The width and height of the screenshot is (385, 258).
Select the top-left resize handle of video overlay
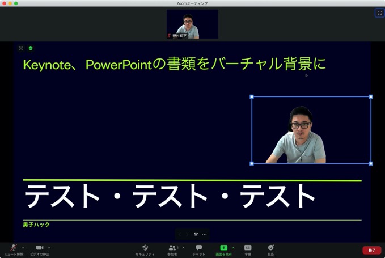(252, 97)
